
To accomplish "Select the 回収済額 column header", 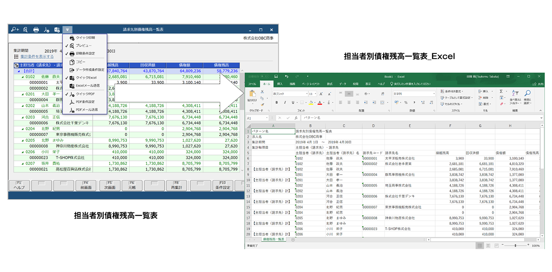I will (x=147, y=65).
